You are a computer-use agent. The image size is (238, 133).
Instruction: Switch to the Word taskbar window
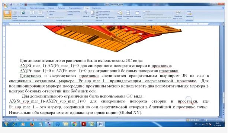pos(101,124)
